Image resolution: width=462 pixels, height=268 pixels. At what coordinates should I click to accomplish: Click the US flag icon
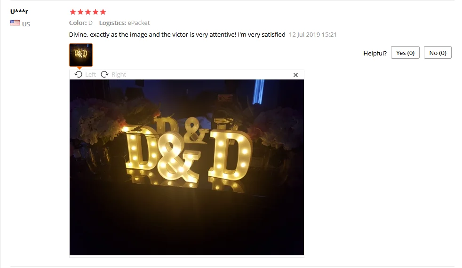(x=15, y=23)
